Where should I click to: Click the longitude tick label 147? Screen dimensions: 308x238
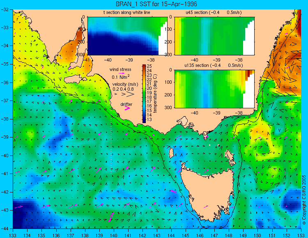(214, 236)
